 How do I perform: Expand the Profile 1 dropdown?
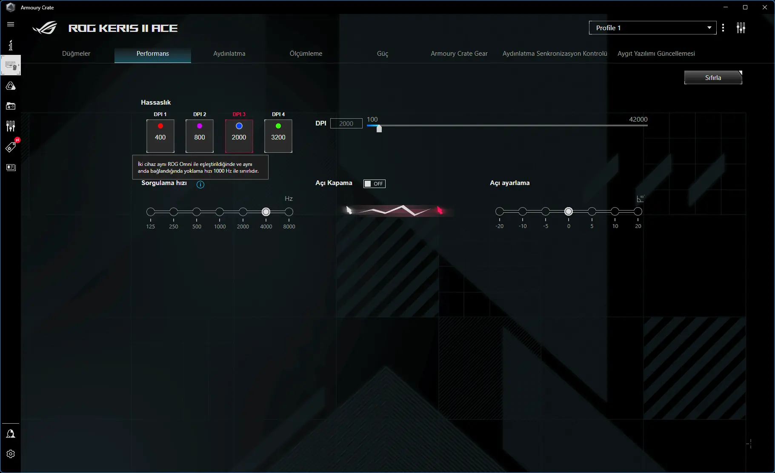click(652, 28)
